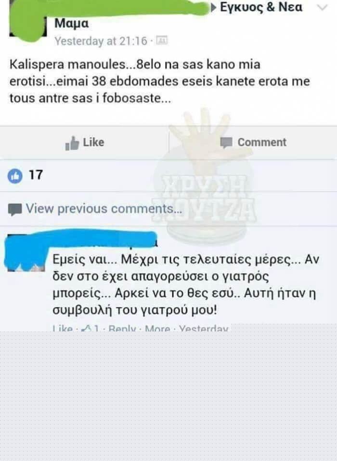Click the View previous comments bubble icon
The height and width of the screenshot is (461, 337).
click(x=15, y=210)
